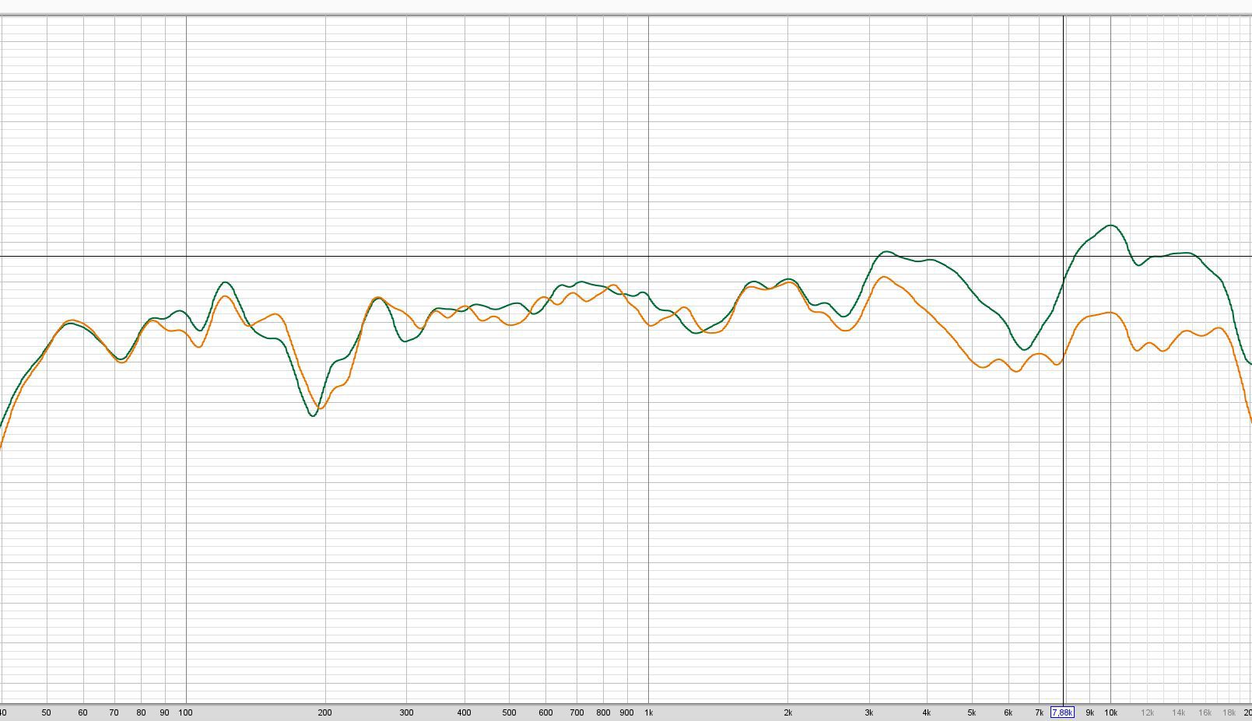Screen dimensions: 1252x721
Task: Click intersection of the crosshair cursor lines
Action: coord(1064,256)
